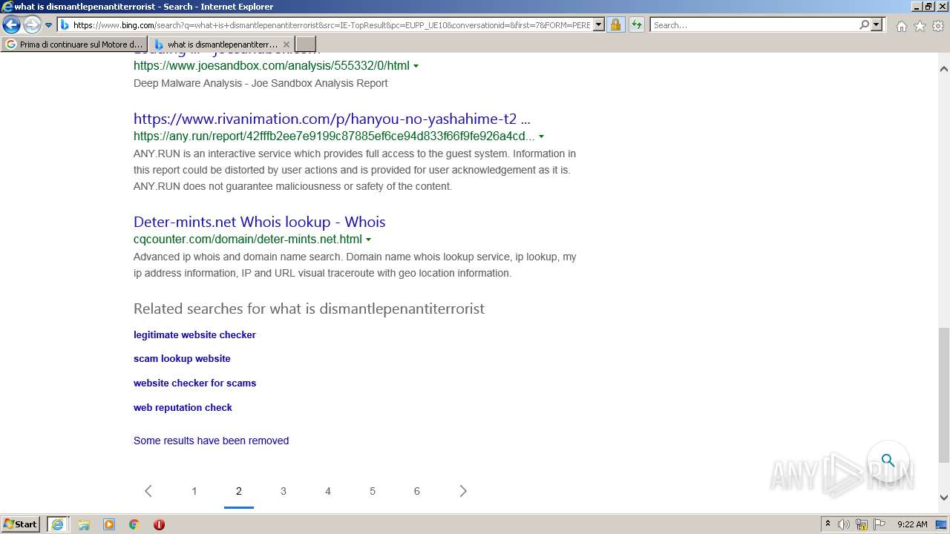Click the Action Center flag tray icon
The height and width of the screenshot is (534, 950).
(879, 524)
